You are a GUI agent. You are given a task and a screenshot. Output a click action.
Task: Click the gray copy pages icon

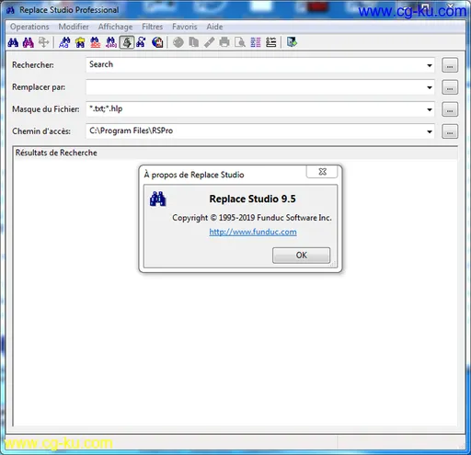(193, 42)
